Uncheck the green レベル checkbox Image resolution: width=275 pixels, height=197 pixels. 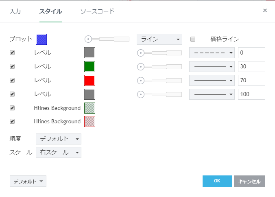[x=12, y=66]
